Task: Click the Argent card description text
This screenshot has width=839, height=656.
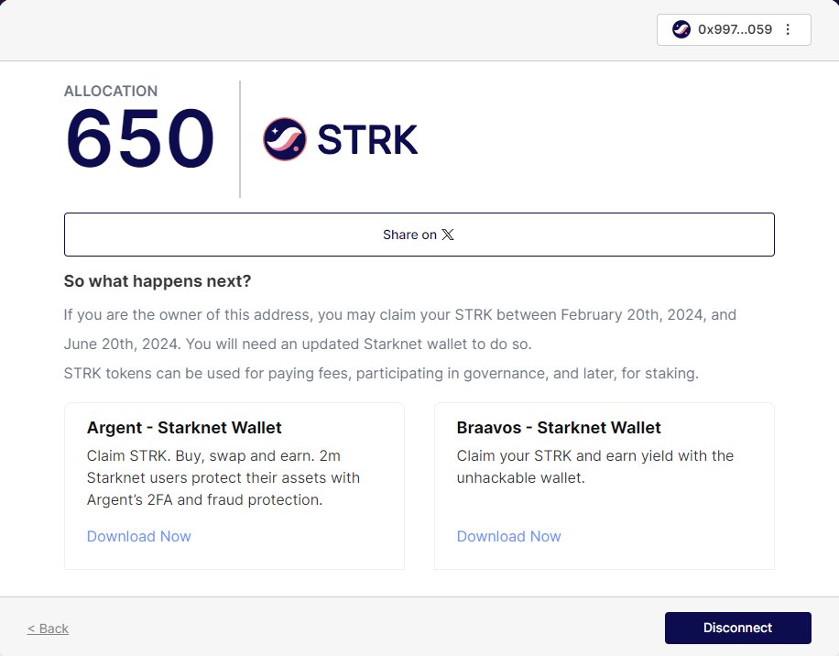Action: click(223, 478)
